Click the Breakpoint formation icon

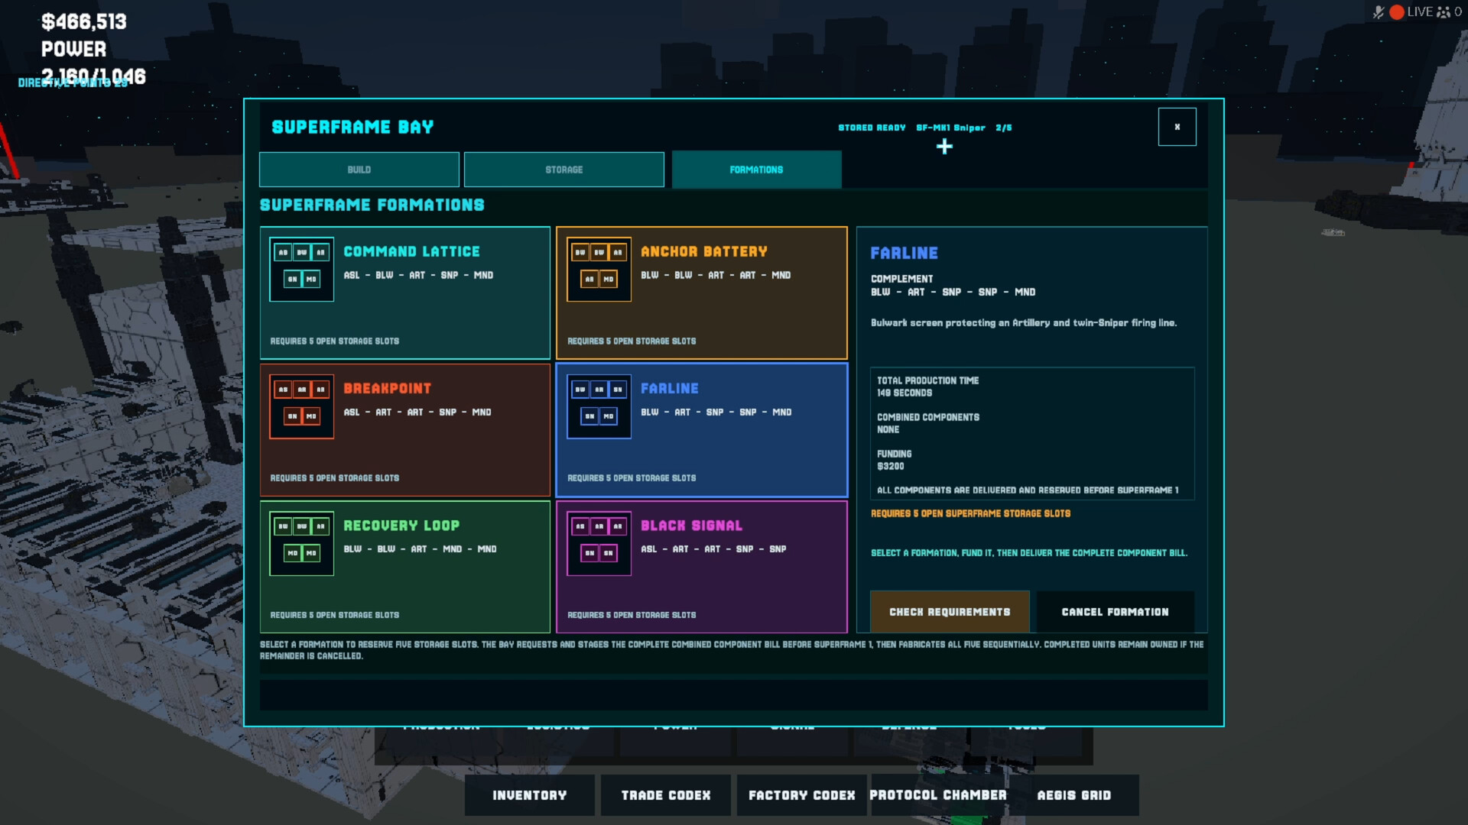click(x=301, y=406)
